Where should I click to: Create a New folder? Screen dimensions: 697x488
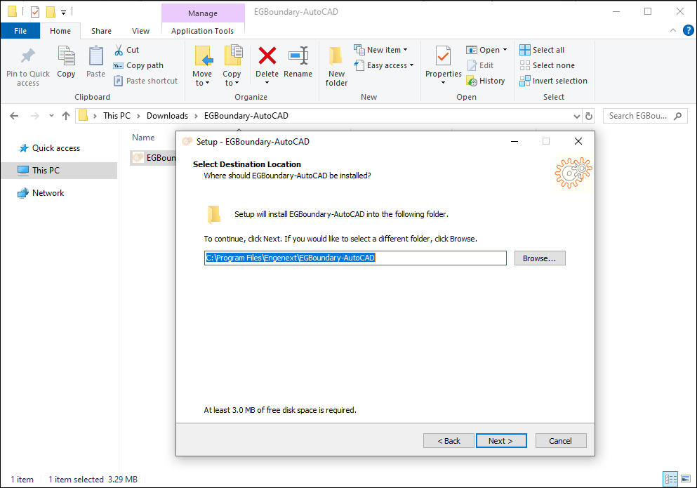[x=336, y=66]
